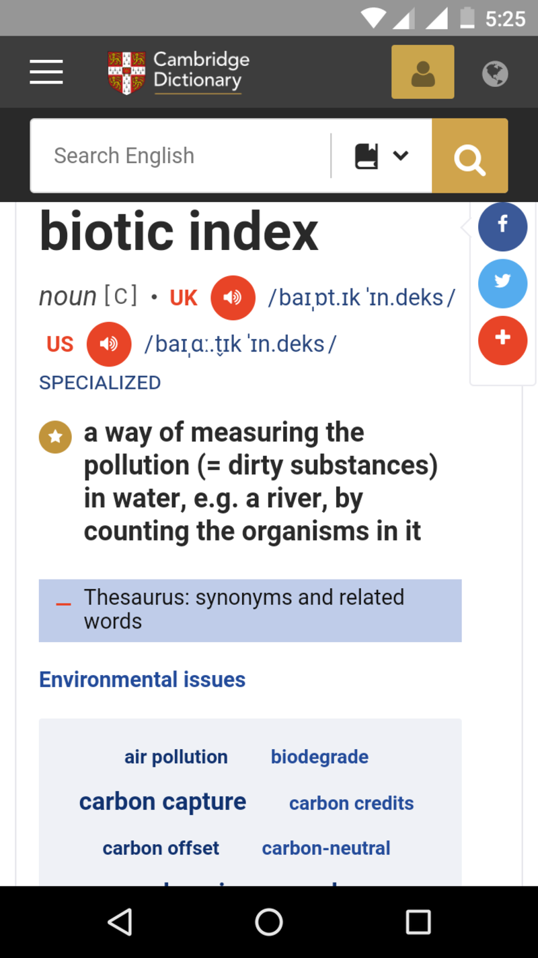Open the Environmental issues topic page
The image size is (538, 958).
coord(142,679)
